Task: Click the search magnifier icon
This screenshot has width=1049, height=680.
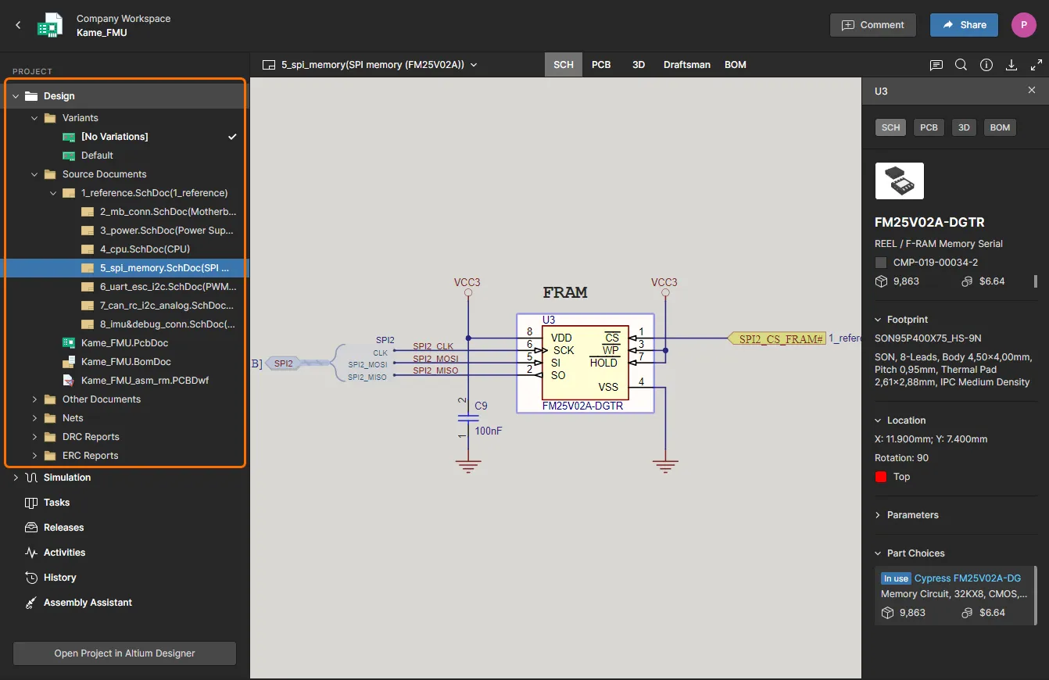Action: pyautogui.click(x=961, y=65)
